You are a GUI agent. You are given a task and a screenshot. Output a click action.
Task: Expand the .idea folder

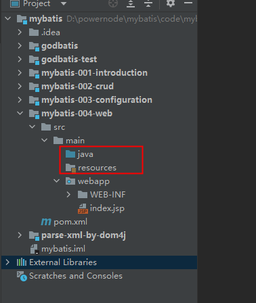(20, 32)
